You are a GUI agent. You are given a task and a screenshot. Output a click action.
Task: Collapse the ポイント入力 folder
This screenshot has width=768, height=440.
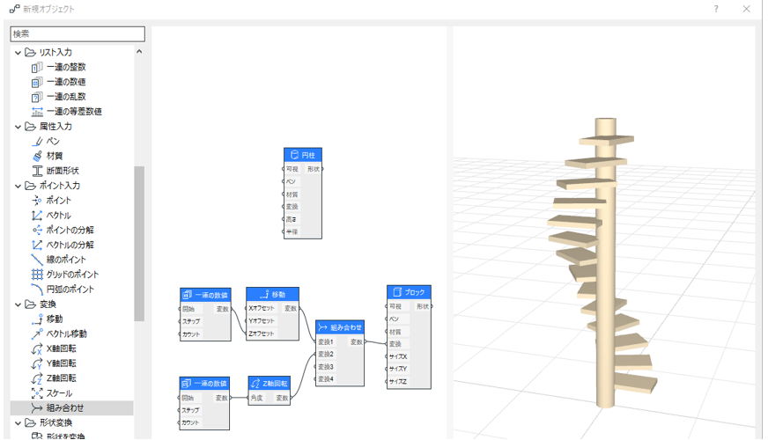coord(18,186)
